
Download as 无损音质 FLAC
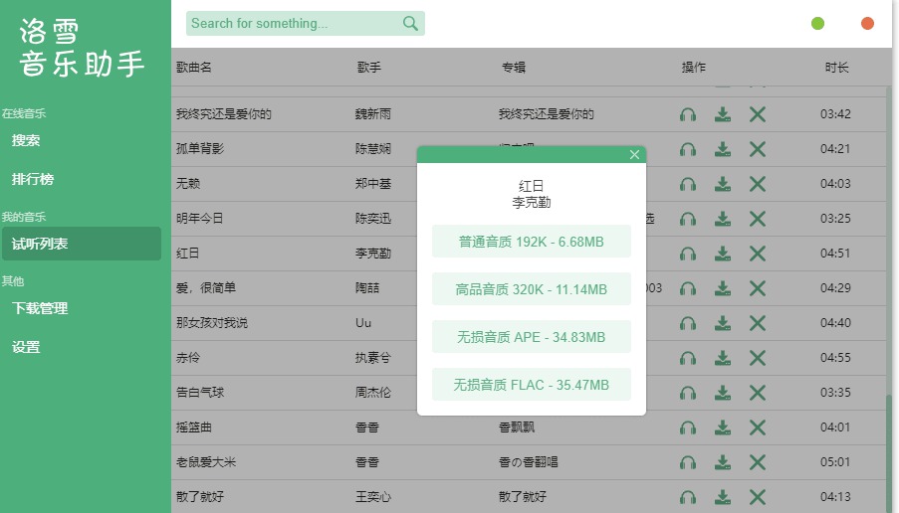pos(532,385)
